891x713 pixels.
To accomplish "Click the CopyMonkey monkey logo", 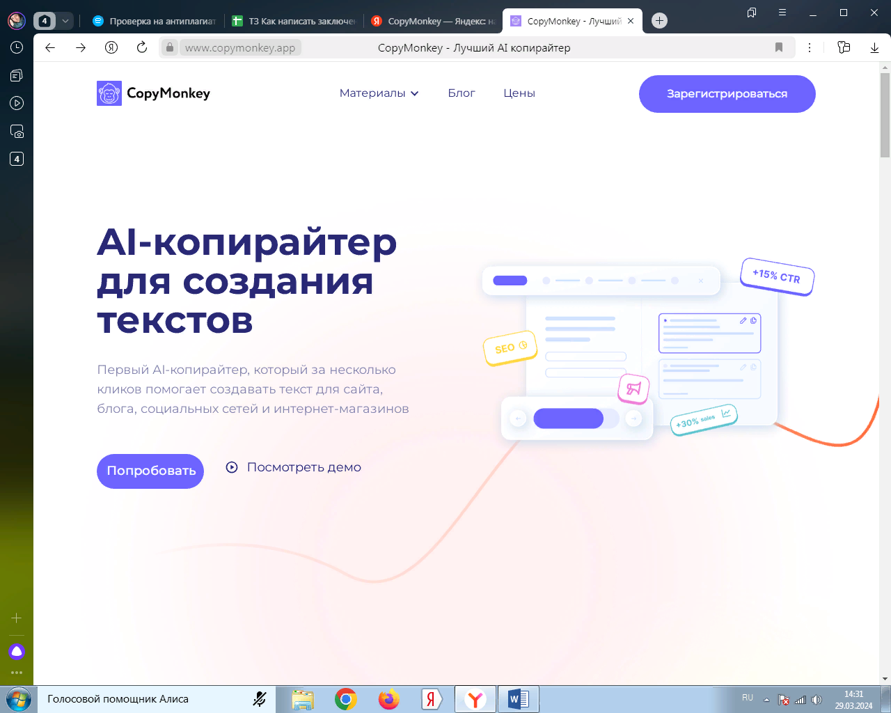I will (109, 93).
